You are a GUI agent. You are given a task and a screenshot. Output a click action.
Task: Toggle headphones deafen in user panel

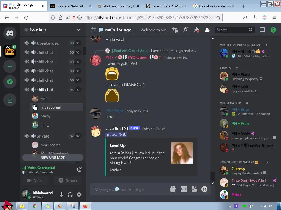[x=70, y=194]
